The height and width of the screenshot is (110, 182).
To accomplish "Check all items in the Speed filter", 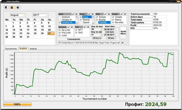I will [89, 14].
